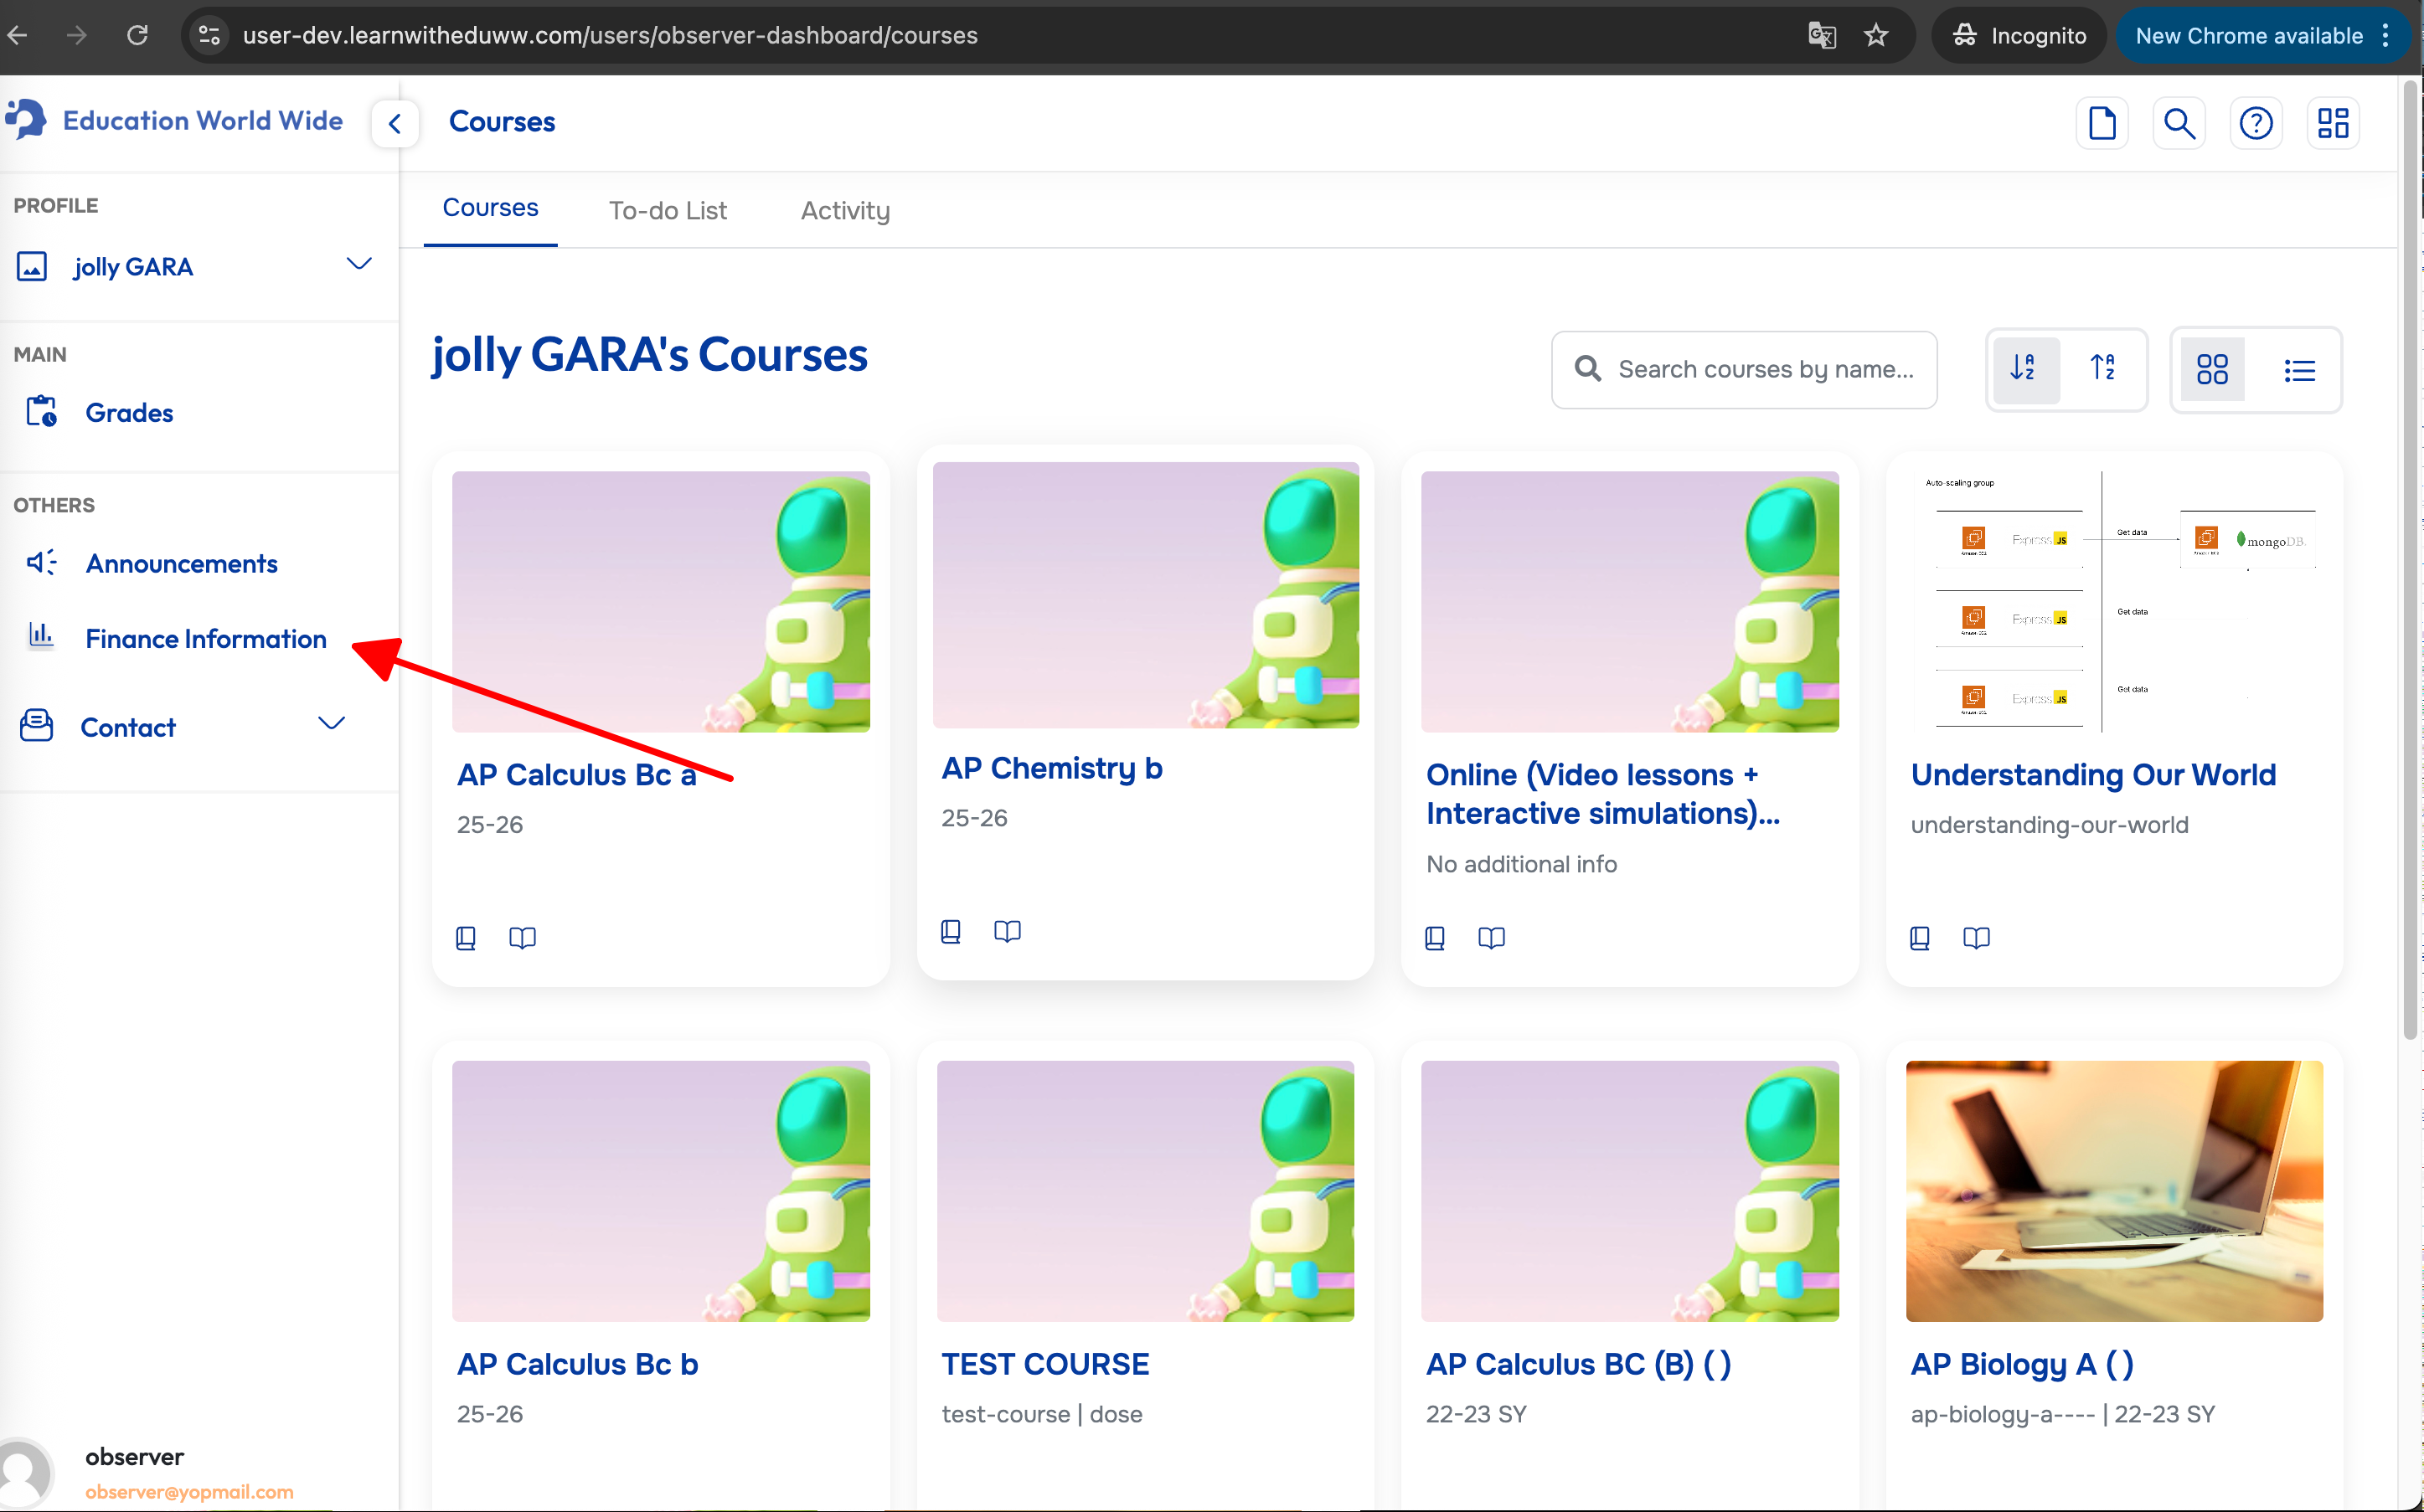Open the Activity tab

tap(844, 211)
